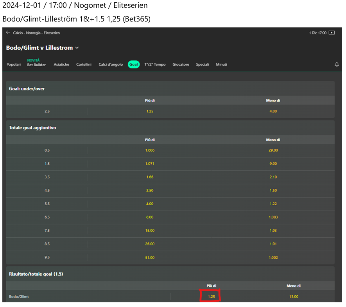346x307 pixels.
Task: Collapse the Totale goal aggiuntivo section
Action: pos(32,128)
